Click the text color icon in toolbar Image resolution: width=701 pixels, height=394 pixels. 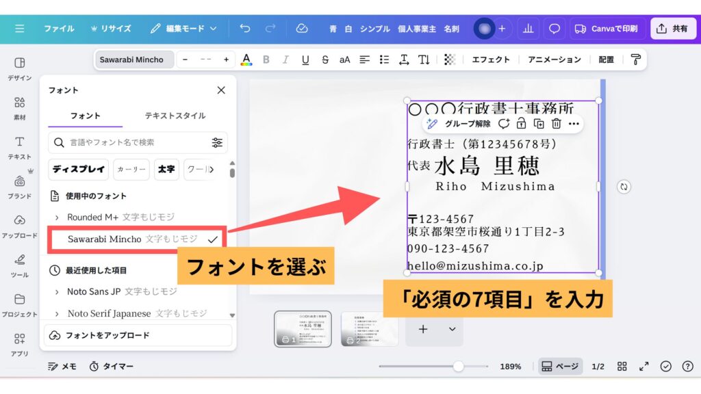pos(246,60)
